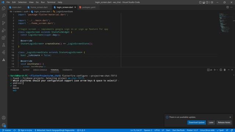
Task: Select Linux (linux-x64) device item
Action: pyautogui.click(x=207, y=131)
